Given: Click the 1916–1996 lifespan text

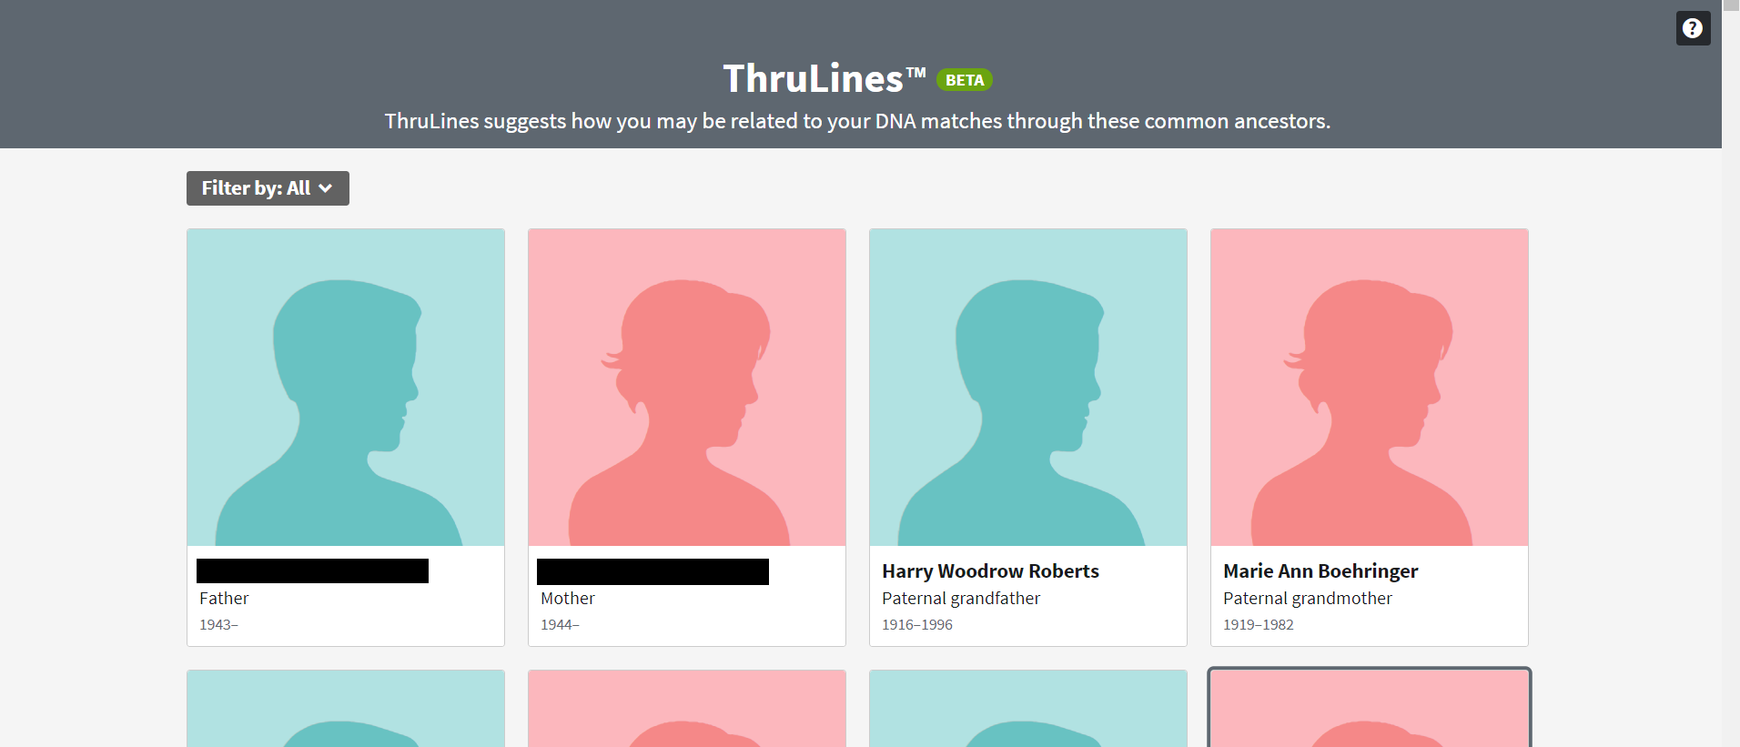Looking at the screenshot, I should tap(917, 625).
